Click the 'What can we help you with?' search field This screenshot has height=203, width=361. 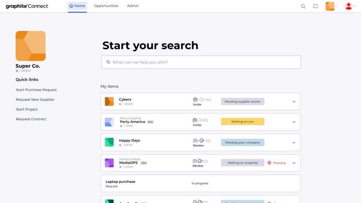click(x=201, y=62)
